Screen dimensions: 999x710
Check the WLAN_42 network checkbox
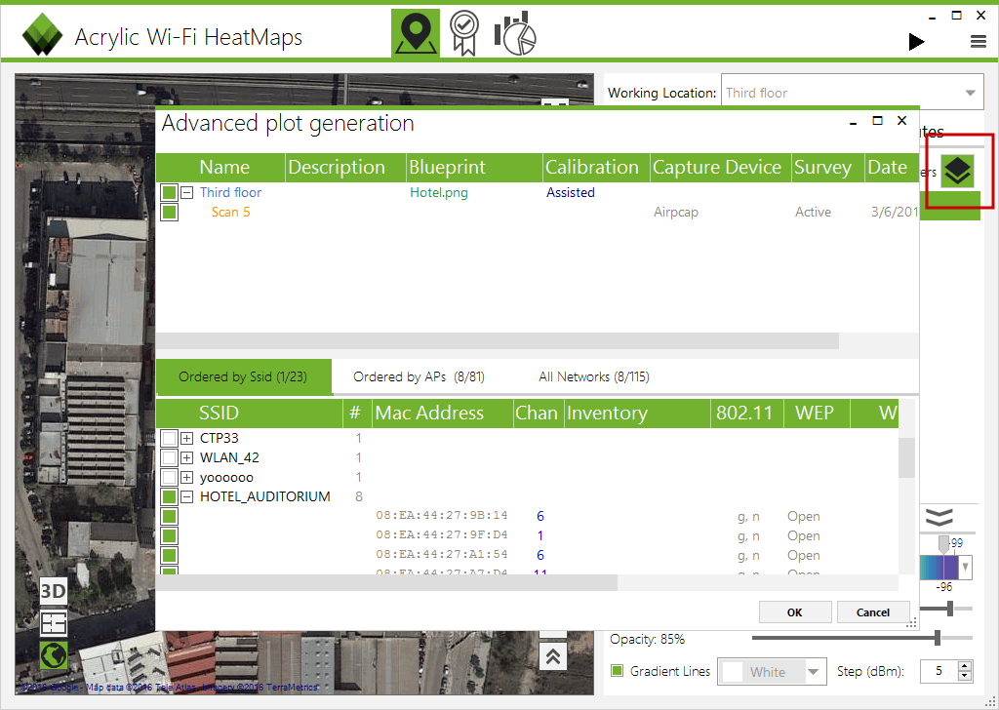click(x=169, y=457)
